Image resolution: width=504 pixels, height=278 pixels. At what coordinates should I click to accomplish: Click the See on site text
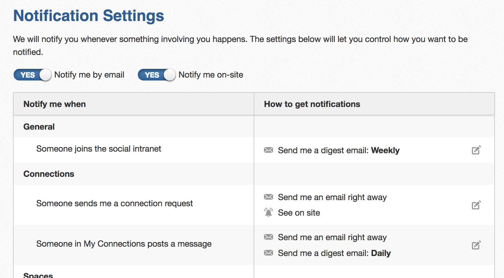pos(299,213)
